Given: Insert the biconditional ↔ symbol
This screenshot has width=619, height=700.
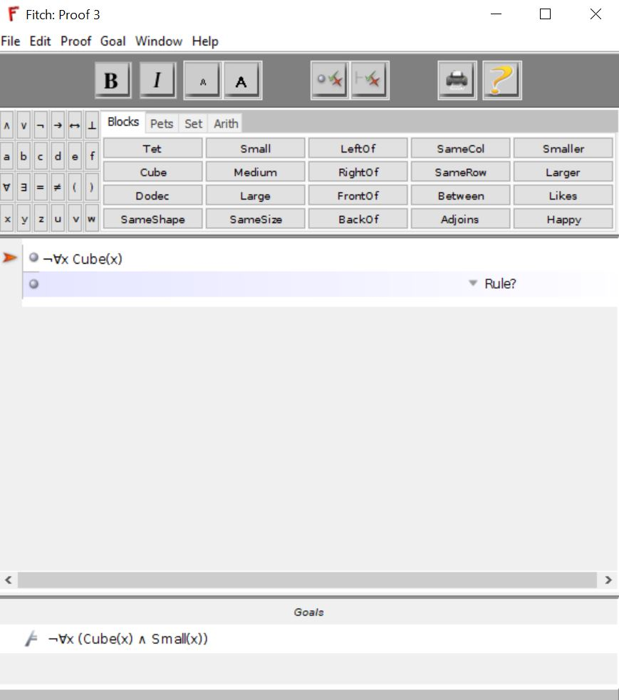Looking at the screenshot, I should pos(75,125).
